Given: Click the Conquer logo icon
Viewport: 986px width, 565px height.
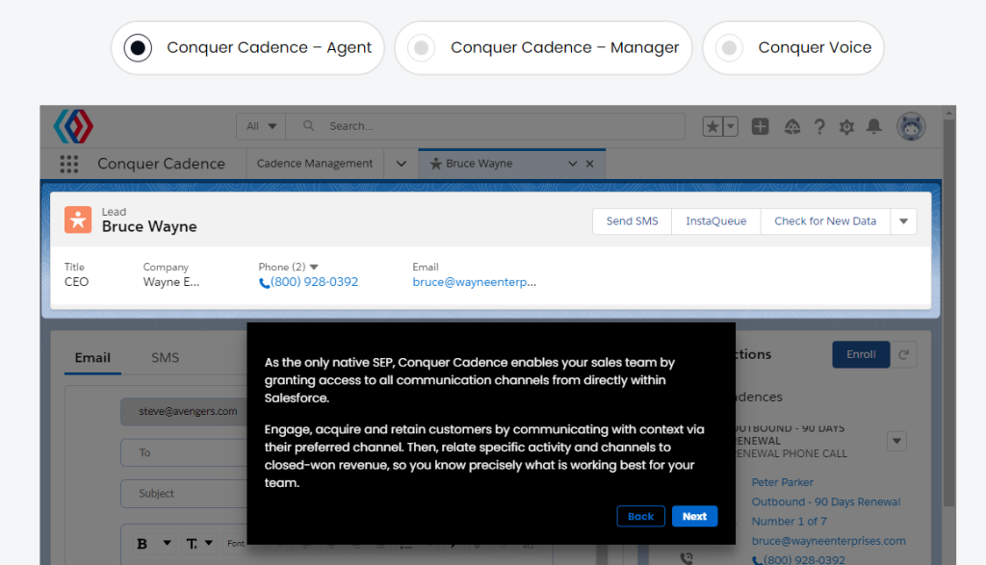Looking at the screenshot, I should (x=73, y=126).
